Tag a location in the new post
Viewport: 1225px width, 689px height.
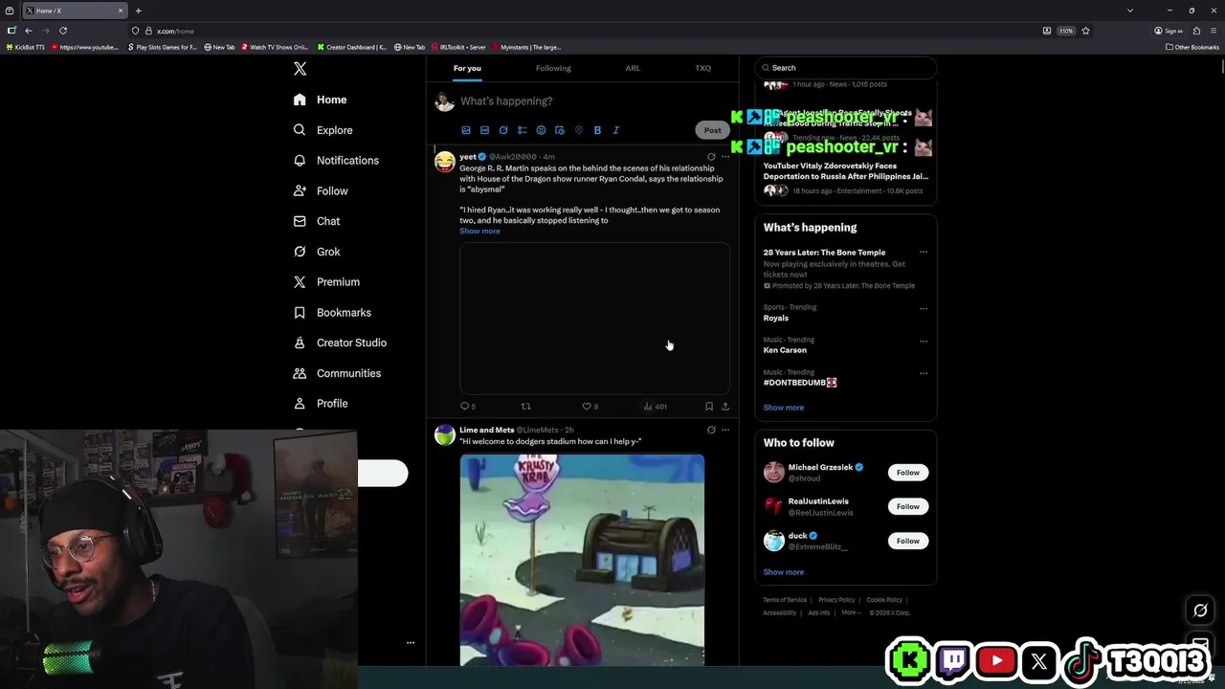(x=578, y=130)
